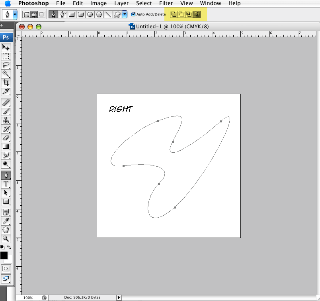This screenshot has height=301, width=320.
Task: Open the Window menu
Action: tap(210, 3)
